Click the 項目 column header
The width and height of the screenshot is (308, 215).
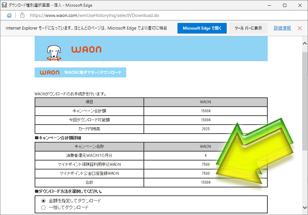click(x=89, y=102)
